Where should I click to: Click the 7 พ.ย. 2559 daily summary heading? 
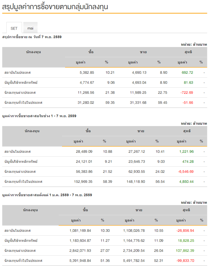coord(32,37)
